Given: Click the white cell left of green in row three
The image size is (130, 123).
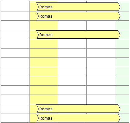Looking at the screenshot, I should point(101,25).
